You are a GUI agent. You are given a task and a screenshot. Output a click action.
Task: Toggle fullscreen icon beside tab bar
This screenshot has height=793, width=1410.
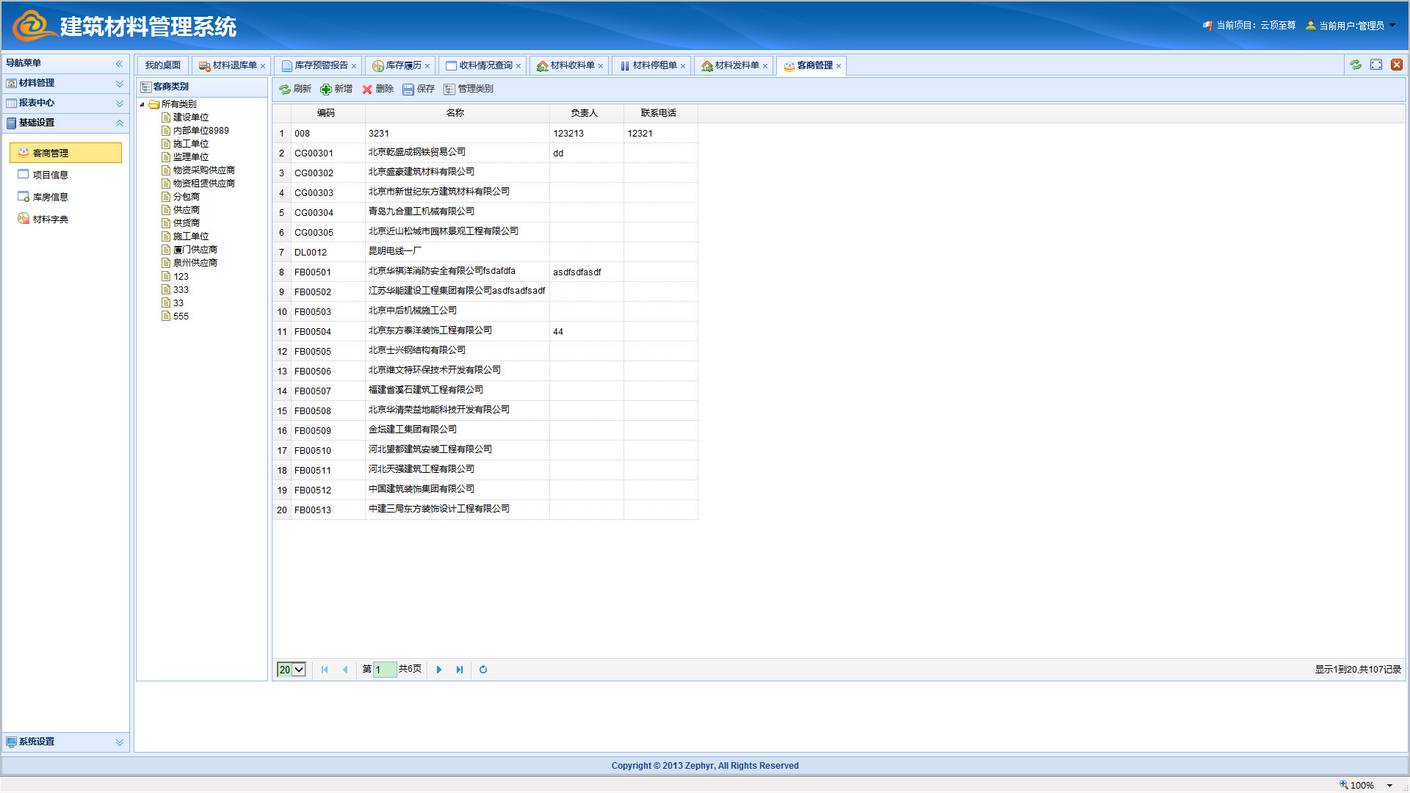click(x=1376, y=65)
